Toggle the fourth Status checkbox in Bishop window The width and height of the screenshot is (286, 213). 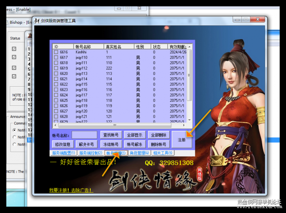click(14, 76)
